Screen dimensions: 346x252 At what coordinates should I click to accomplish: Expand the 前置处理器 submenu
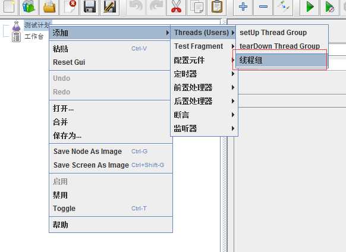click(204, 87)
